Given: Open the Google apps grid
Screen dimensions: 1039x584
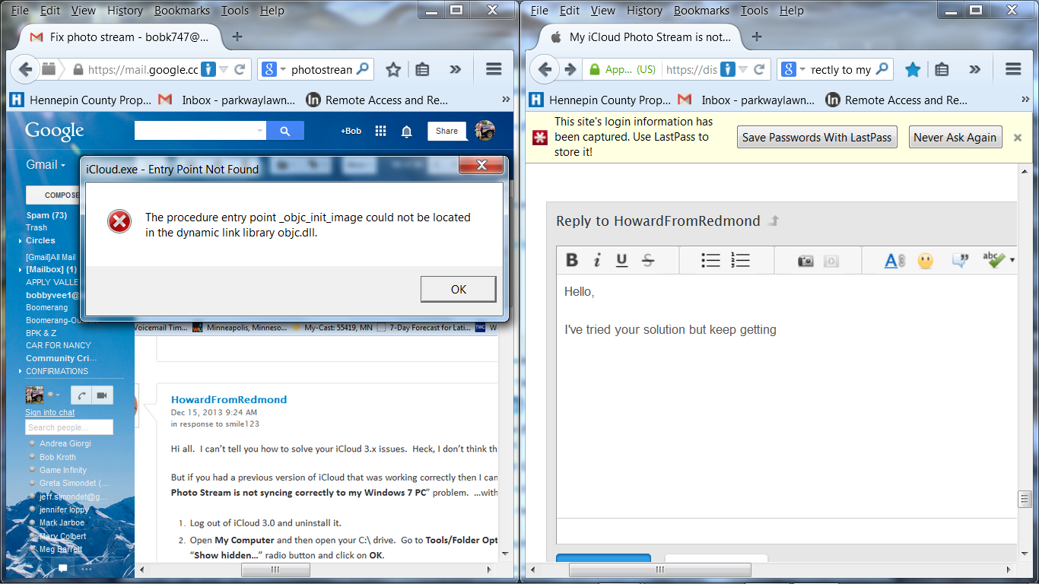Looking at the screenshot, I should [x=381, y=131].
